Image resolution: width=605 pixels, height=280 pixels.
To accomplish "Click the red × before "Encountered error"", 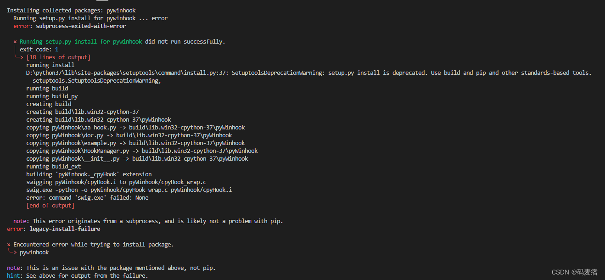I will pyautogui.click(x=9, y=245).
